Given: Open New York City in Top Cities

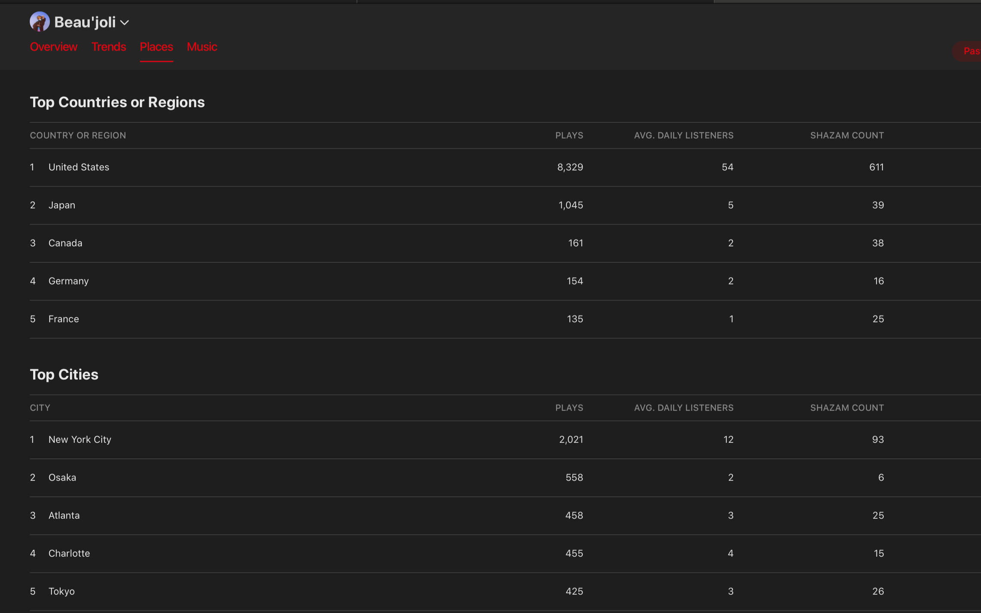Looking at the screenshot, I should coord(505,440).
